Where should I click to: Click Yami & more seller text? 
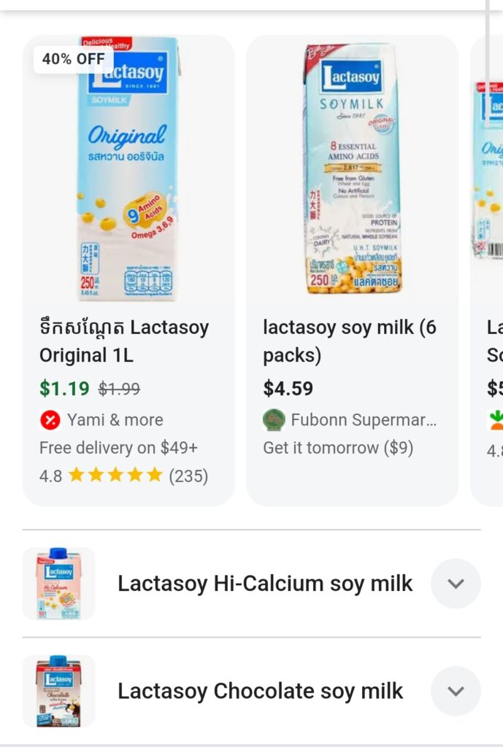pyautogui.click(x=115, y=420)
